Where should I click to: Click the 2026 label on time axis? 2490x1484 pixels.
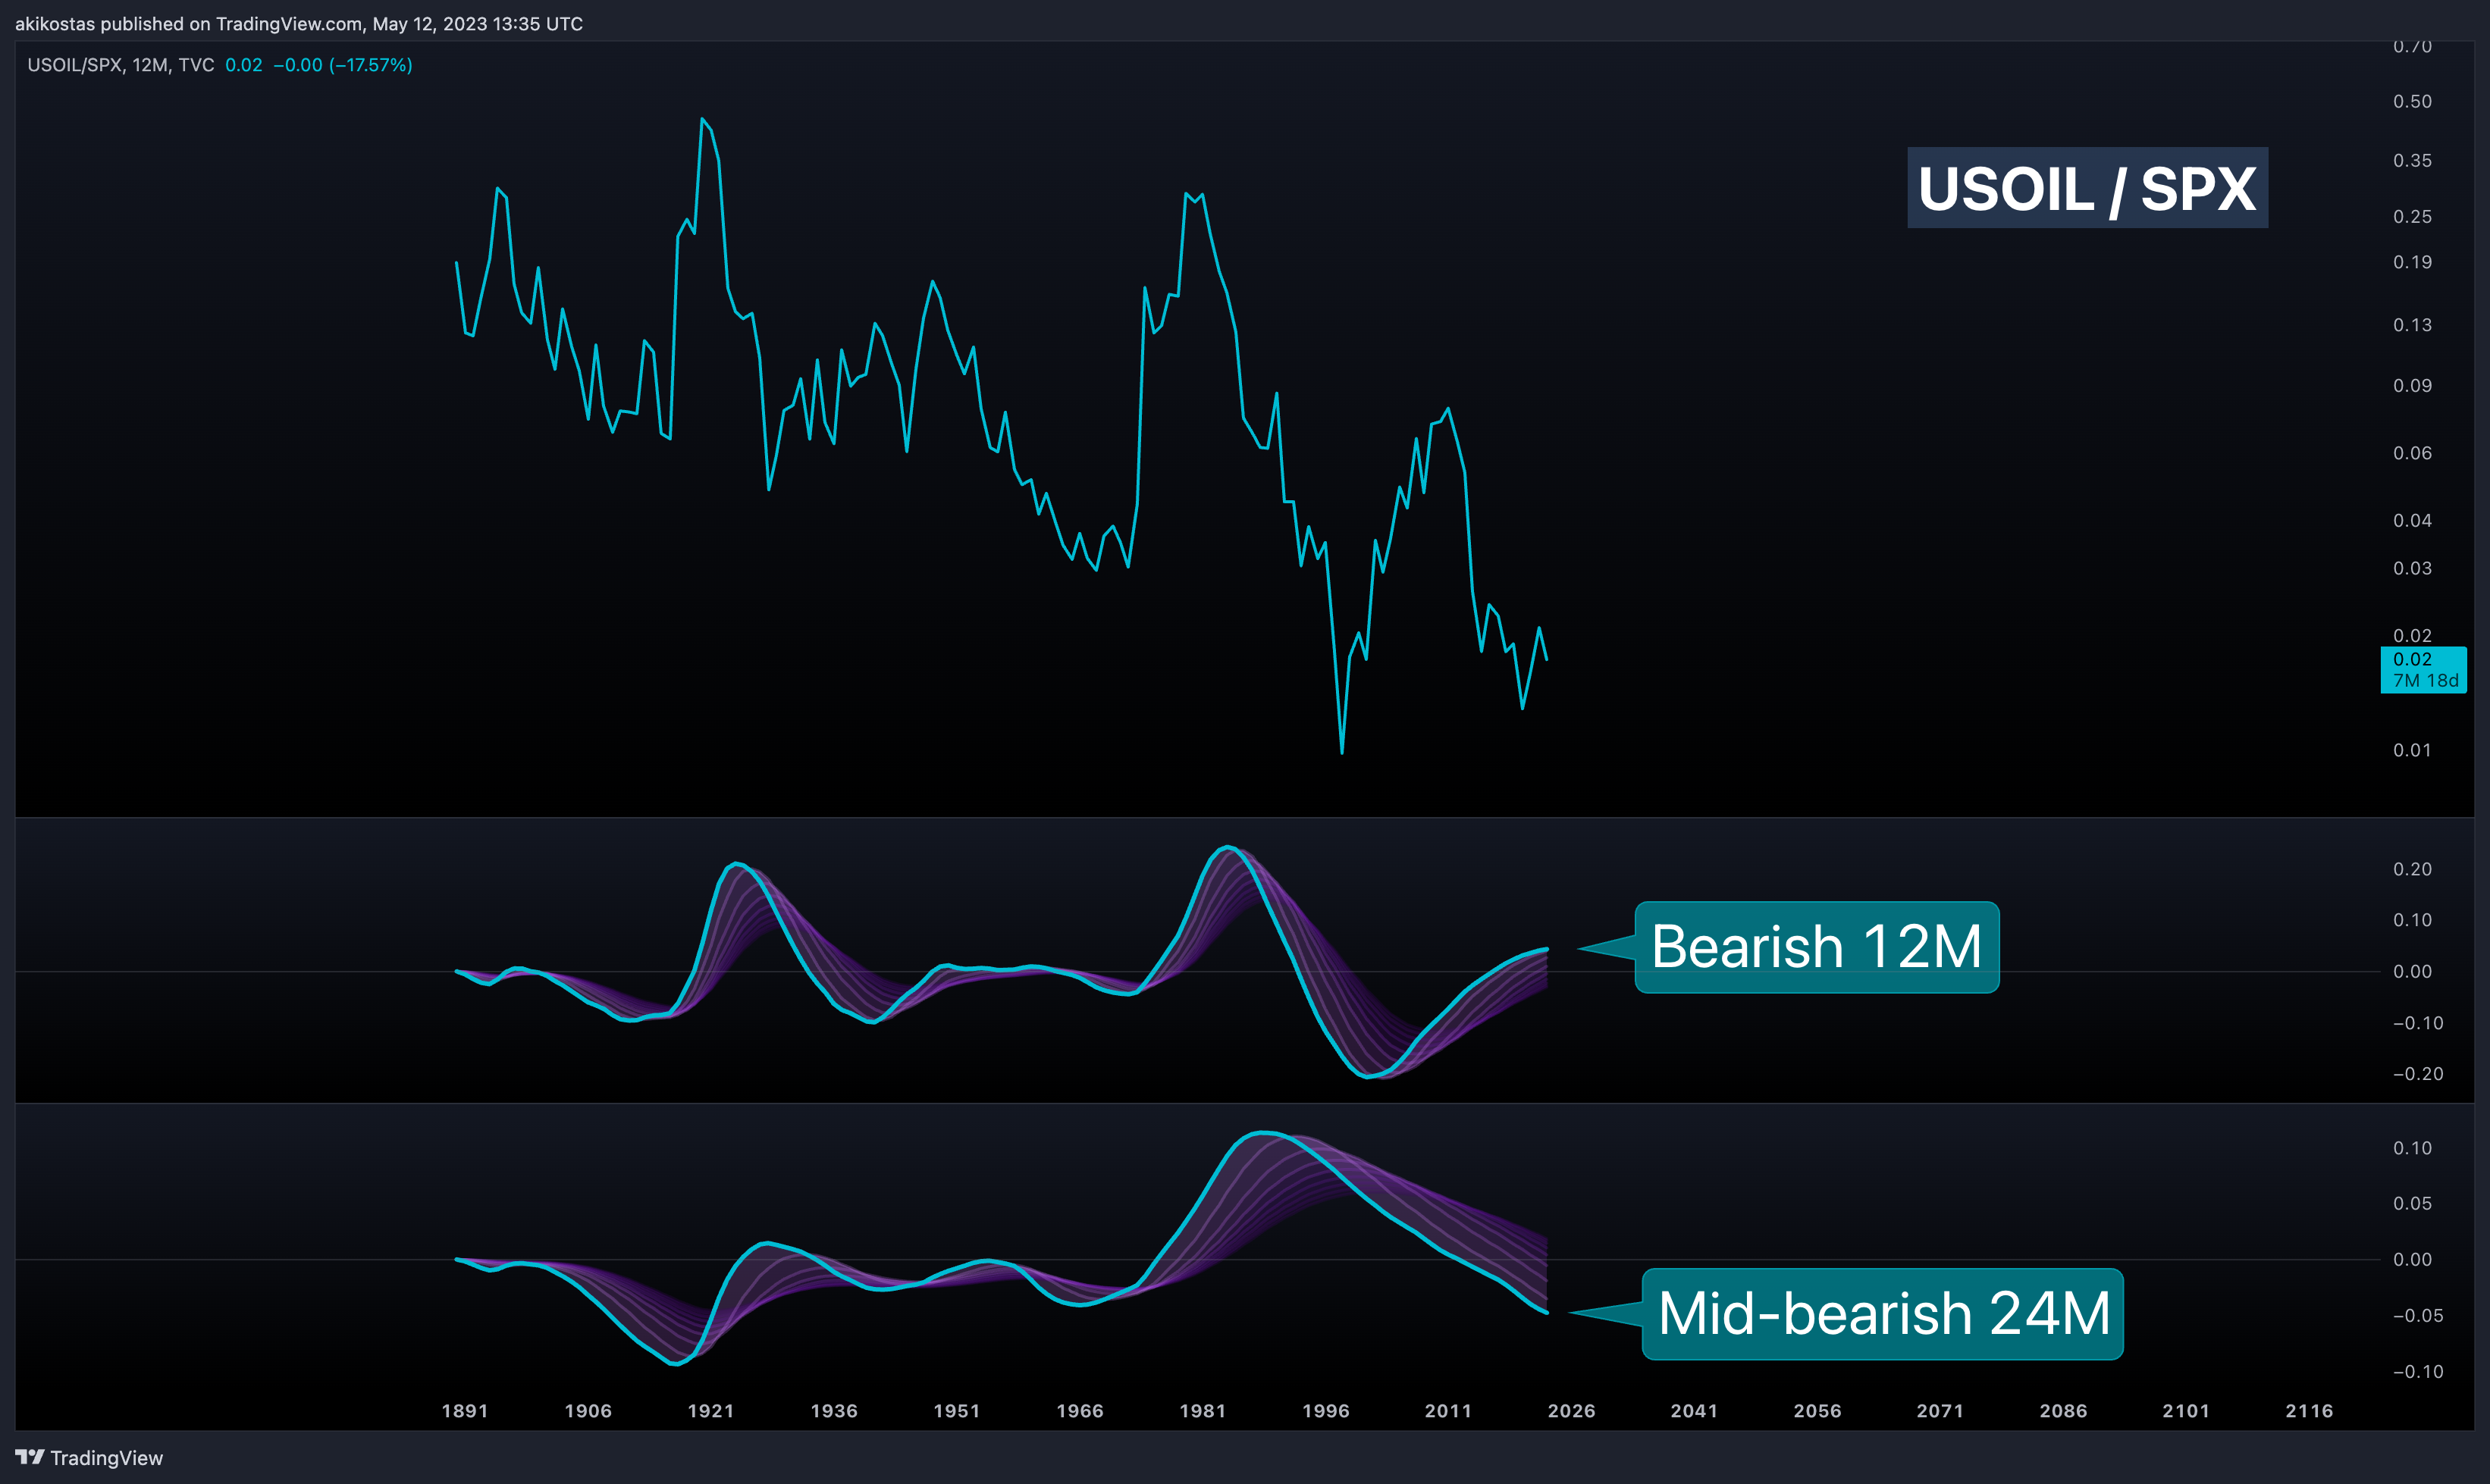(1572, 1411)
